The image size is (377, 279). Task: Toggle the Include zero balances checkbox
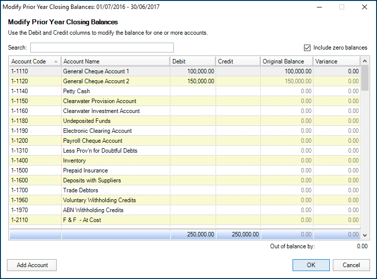coord(307,48)
